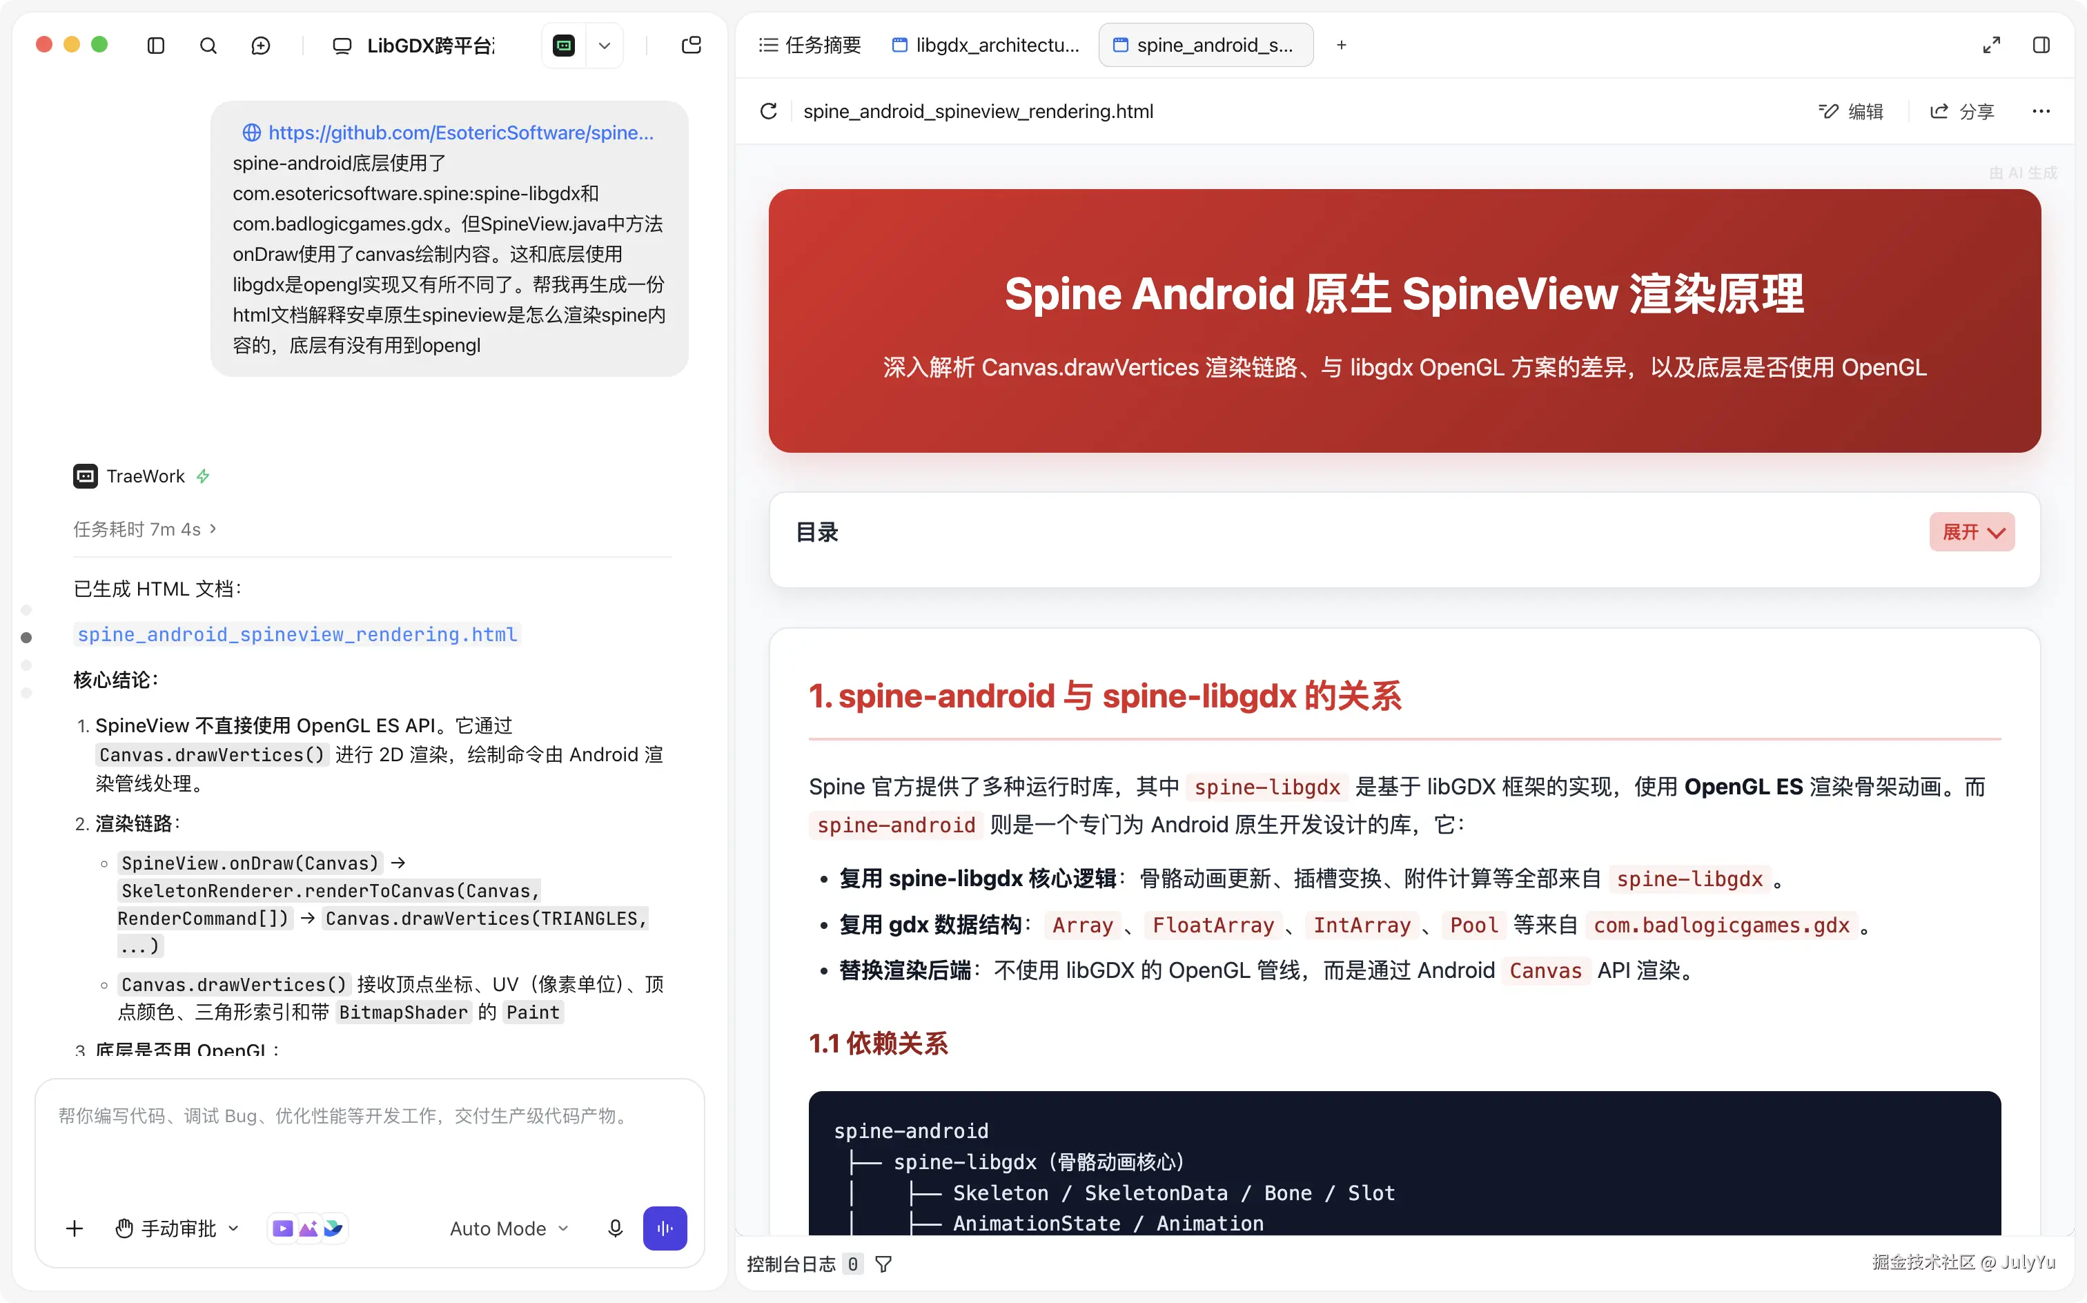The height and width of the screenshot is (1303, 2087).
Task: Reload the HTML preview
Action: coord(769,111)
